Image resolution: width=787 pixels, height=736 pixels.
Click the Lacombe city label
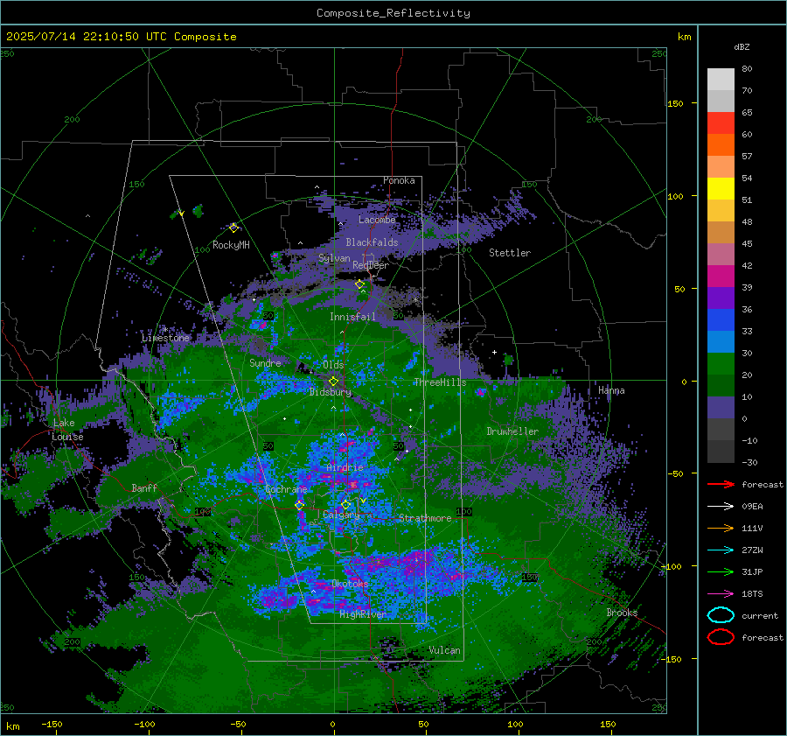[377, 220]
